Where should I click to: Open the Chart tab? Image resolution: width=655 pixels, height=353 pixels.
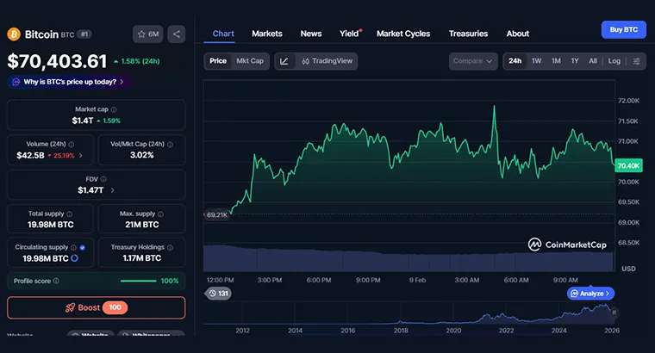pyautogui.click(x=223, y=34)
